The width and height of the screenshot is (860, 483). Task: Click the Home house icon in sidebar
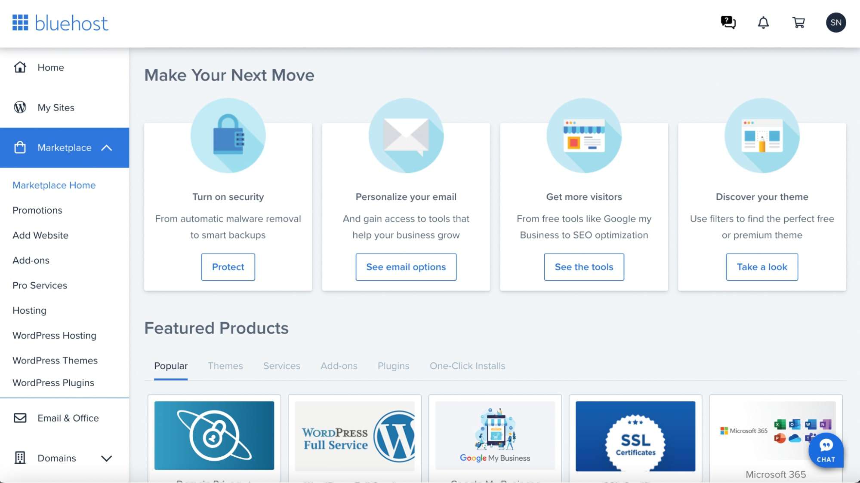(x=20, y=67)
